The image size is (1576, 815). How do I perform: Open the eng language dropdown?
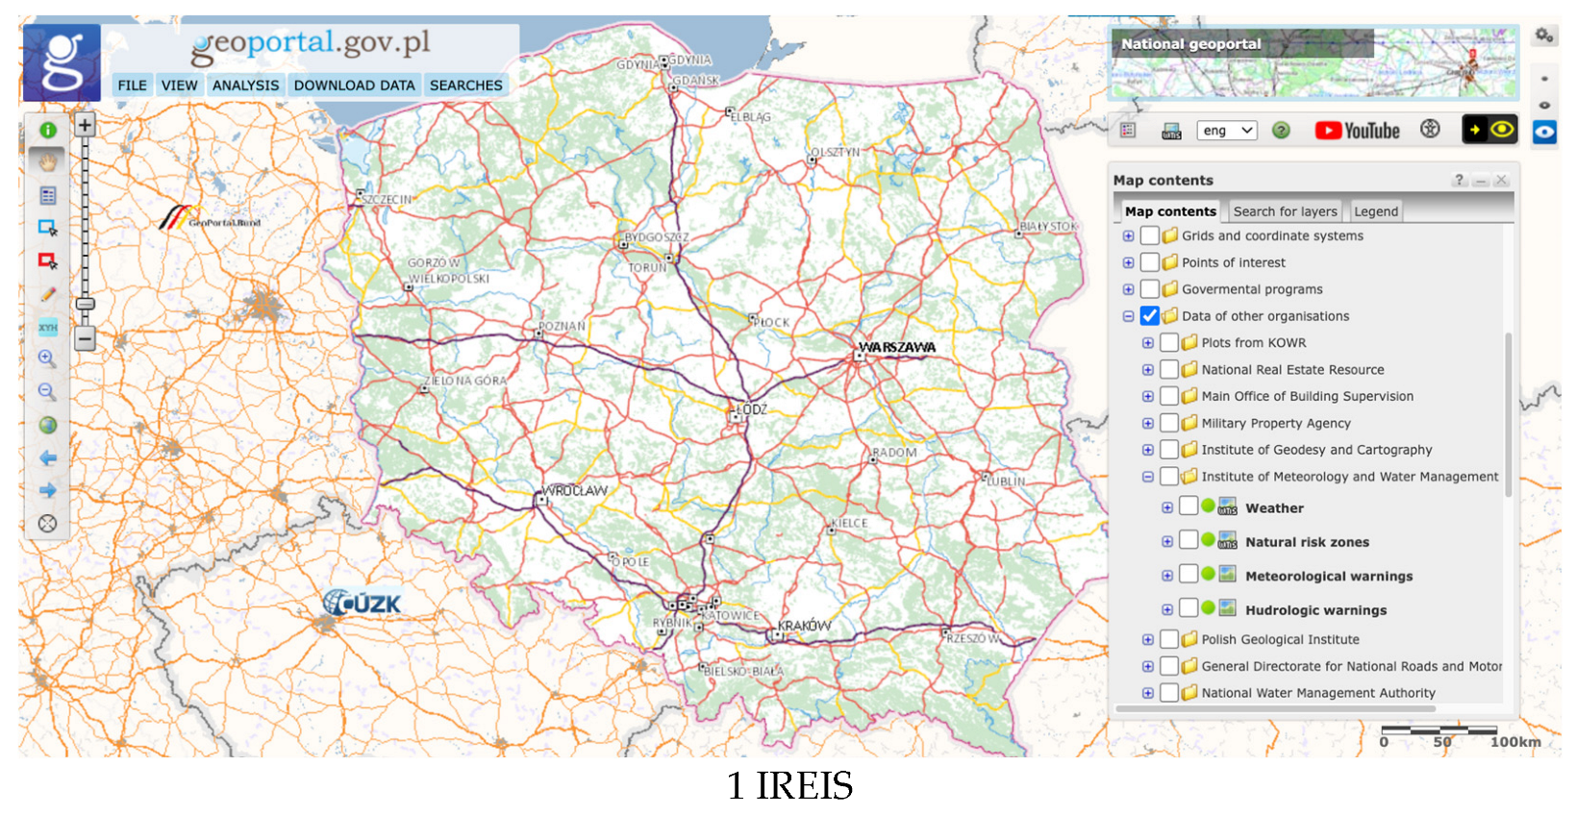[1227, 131]
